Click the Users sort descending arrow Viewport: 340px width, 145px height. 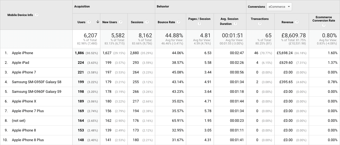(98, 22)
